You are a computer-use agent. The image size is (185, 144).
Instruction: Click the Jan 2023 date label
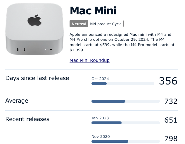(100, 118)
